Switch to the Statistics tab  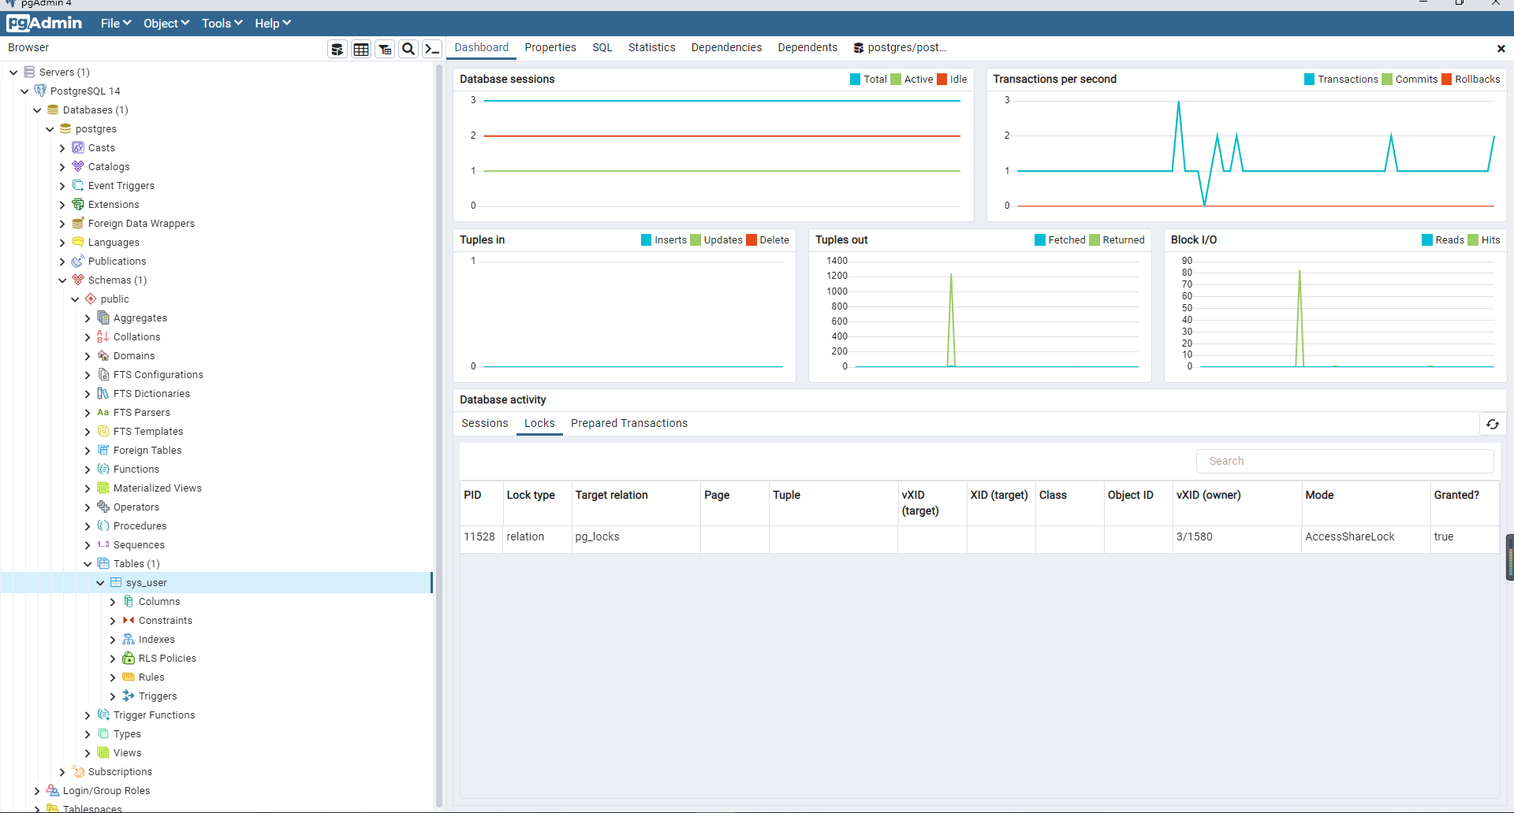click(651, 47)
